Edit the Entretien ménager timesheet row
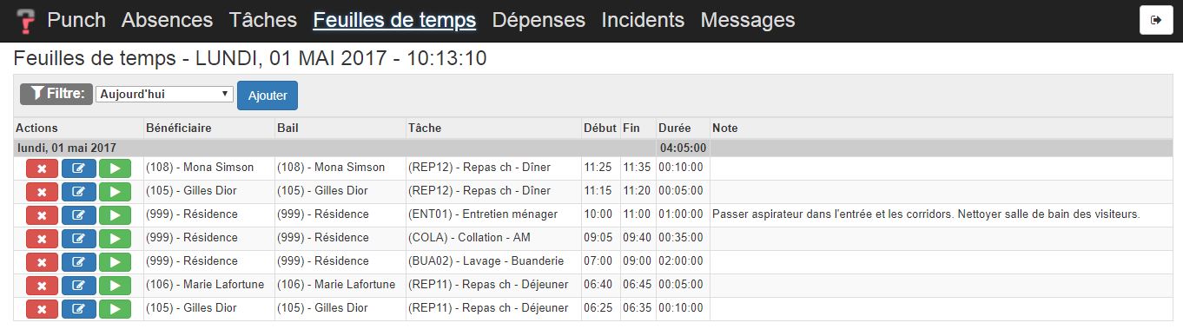The image size is (1183, 336). click(x=78, y=214)
